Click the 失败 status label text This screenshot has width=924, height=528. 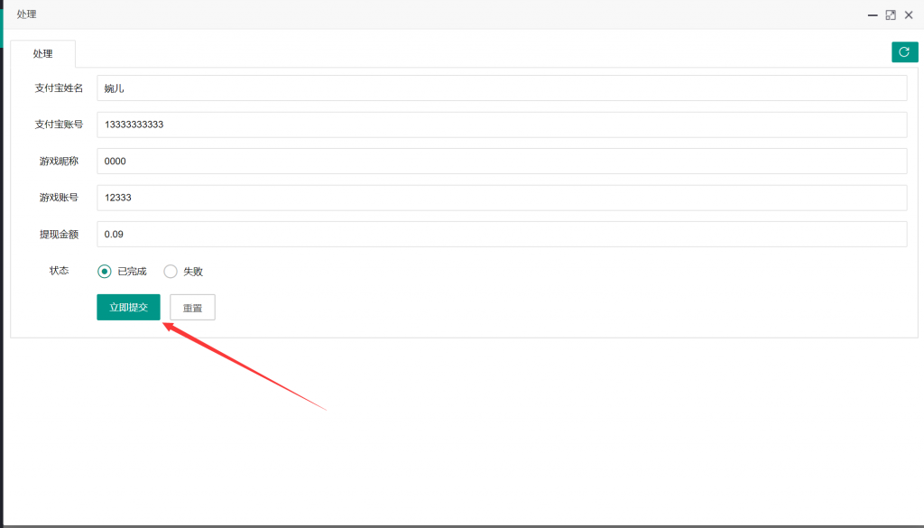pos(193,271)
